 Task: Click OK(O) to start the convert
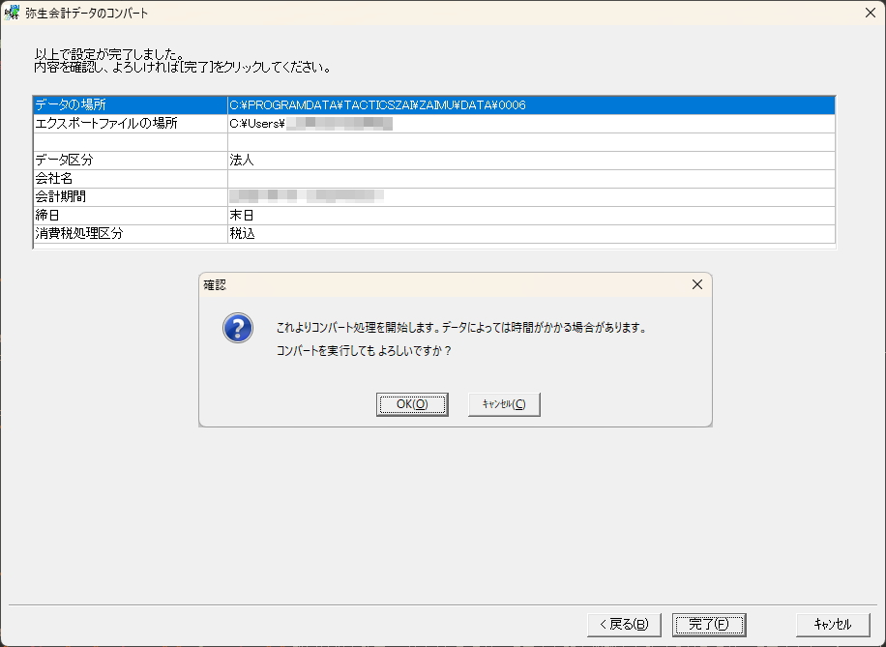click(x=412, y=404)
